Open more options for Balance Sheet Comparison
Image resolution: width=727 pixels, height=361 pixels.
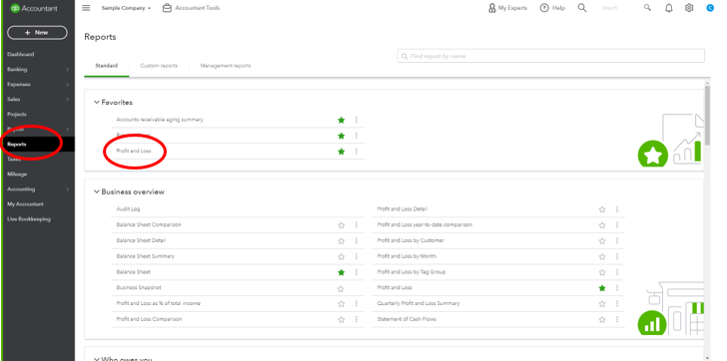[357, 225]
